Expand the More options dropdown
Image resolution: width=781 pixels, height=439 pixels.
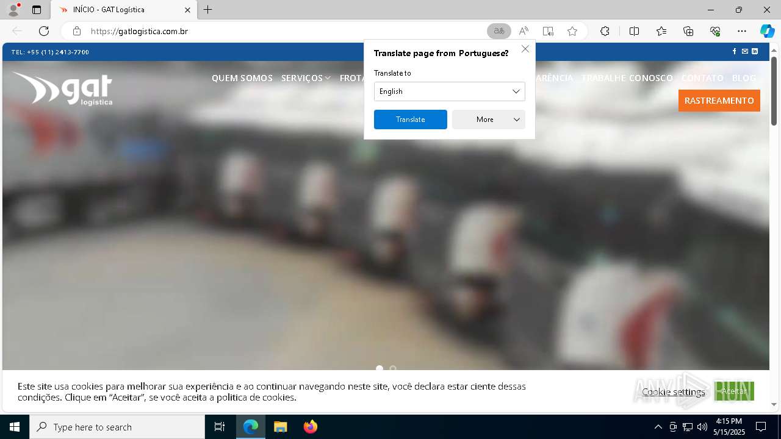pos(489,120)
